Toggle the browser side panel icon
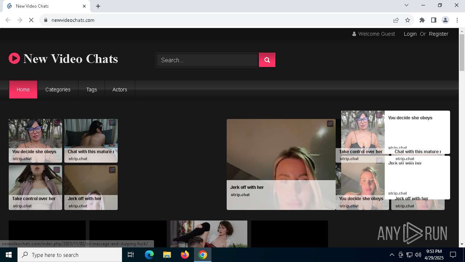Viewport: 465px width, 262px height. point(434,20)
